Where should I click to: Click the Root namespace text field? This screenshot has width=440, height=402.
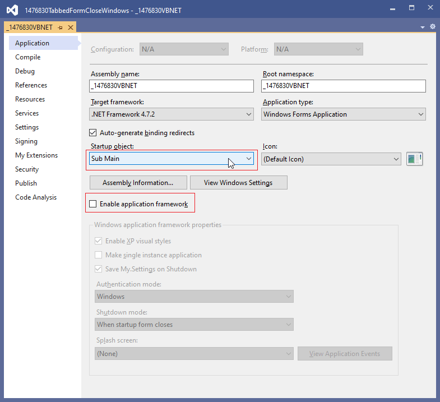[344, 86]
